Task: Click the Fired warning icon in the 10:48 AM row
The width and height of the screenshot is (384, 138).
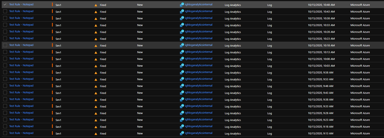Action: (96, 5)
